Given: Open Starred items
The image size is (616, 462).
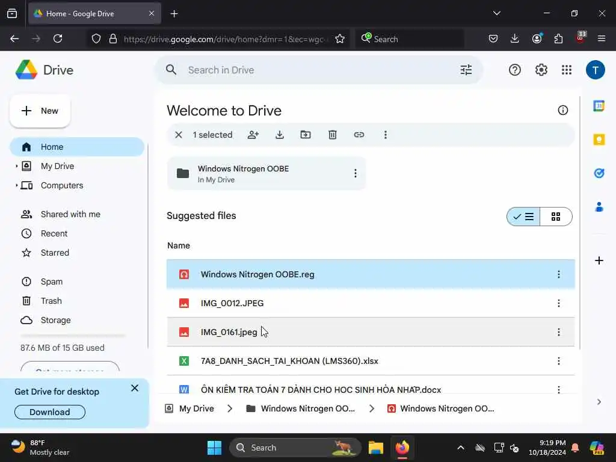Looking at the screenshot, I should click(77, 253).
